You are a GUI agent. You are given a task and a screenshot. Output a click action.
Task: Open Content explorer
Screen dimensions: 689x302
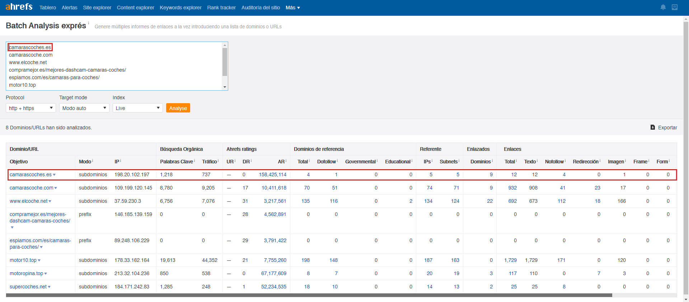tap(135, 8)
